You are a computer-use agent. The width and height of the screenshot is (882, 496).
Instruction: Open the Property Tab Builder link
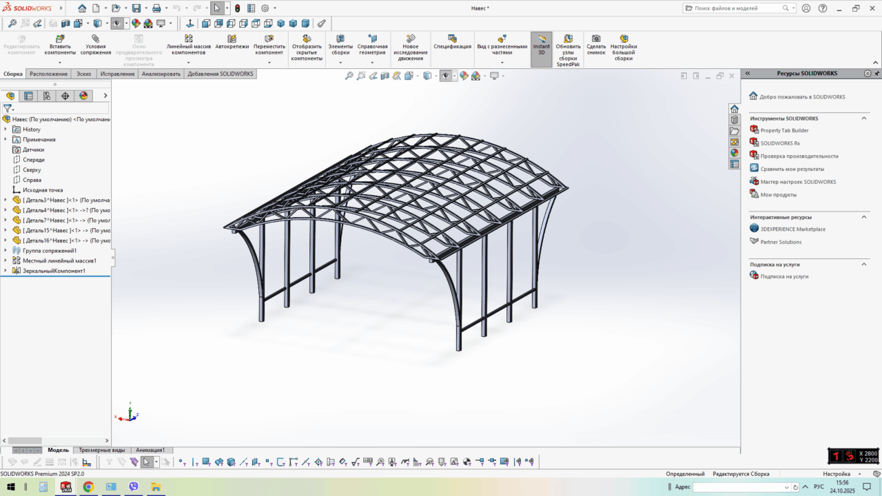(x=784, y=130)
